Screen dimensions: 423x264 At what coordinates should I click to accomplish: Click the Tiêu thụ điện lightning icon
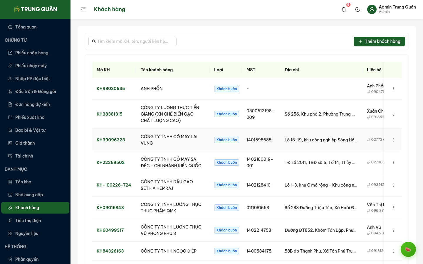pos(10,221)
